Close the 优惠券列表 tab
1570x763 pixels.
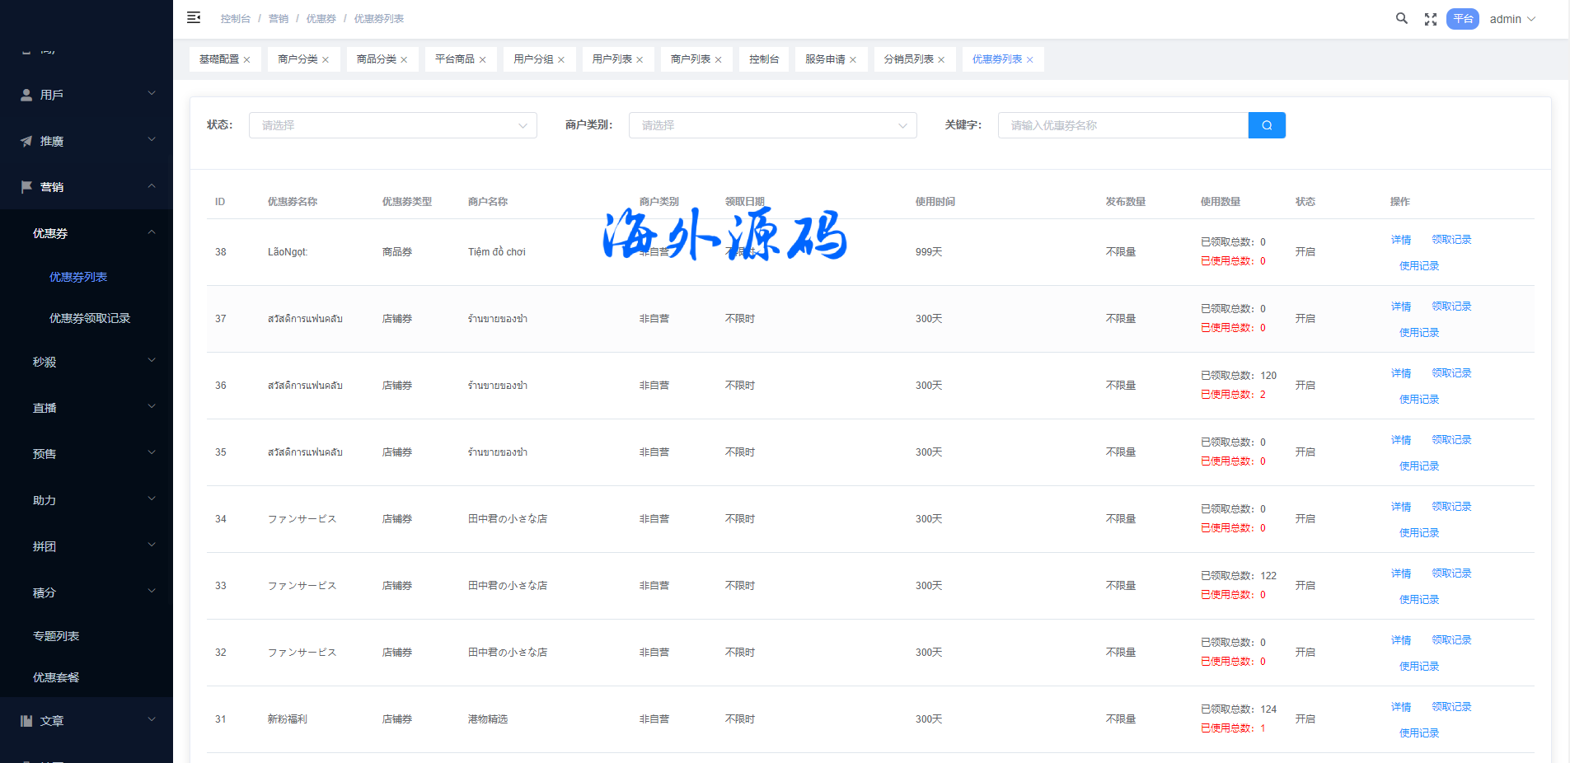pos(1029,60)
